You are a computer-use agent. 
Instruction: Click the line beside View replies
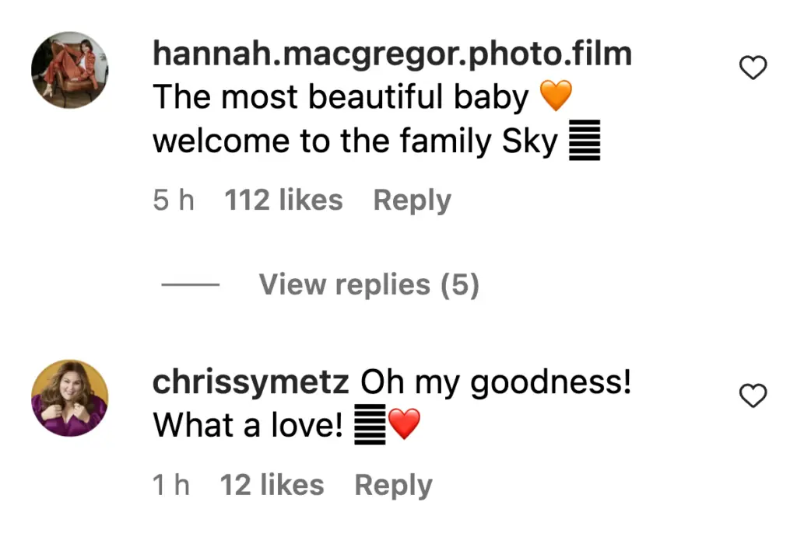pos(191,285)
